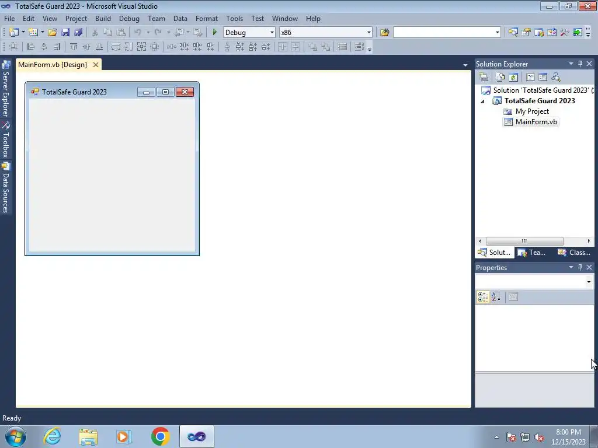Screen dimensions: 598x448
Task: Pin toggle for Solution Explorer panel
Action: tap(580, 64)
